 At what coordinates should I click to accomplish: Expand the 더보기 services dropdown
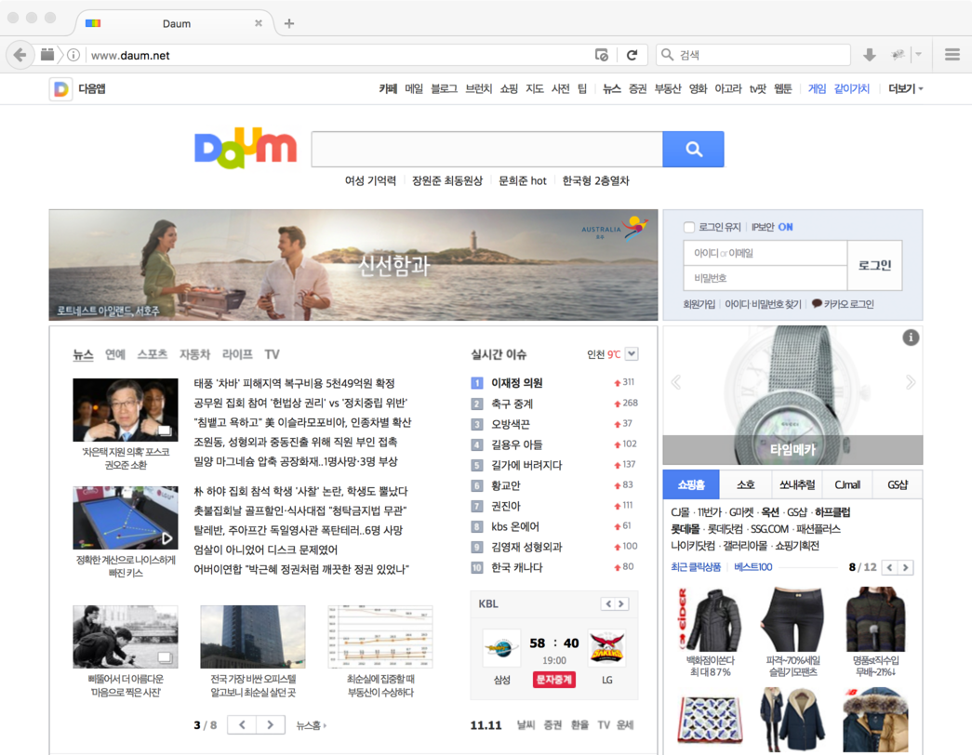(x=906, y=88)
